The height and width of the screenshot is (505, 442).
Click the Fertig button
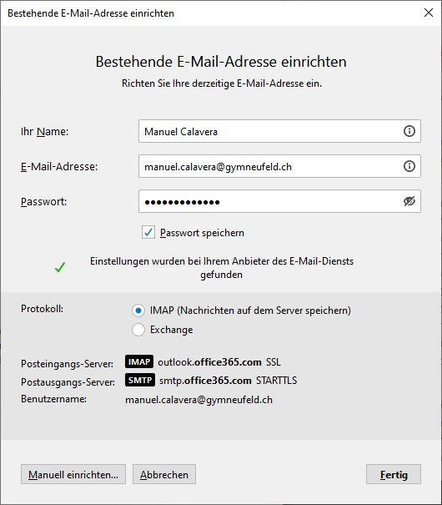[394, 474]
